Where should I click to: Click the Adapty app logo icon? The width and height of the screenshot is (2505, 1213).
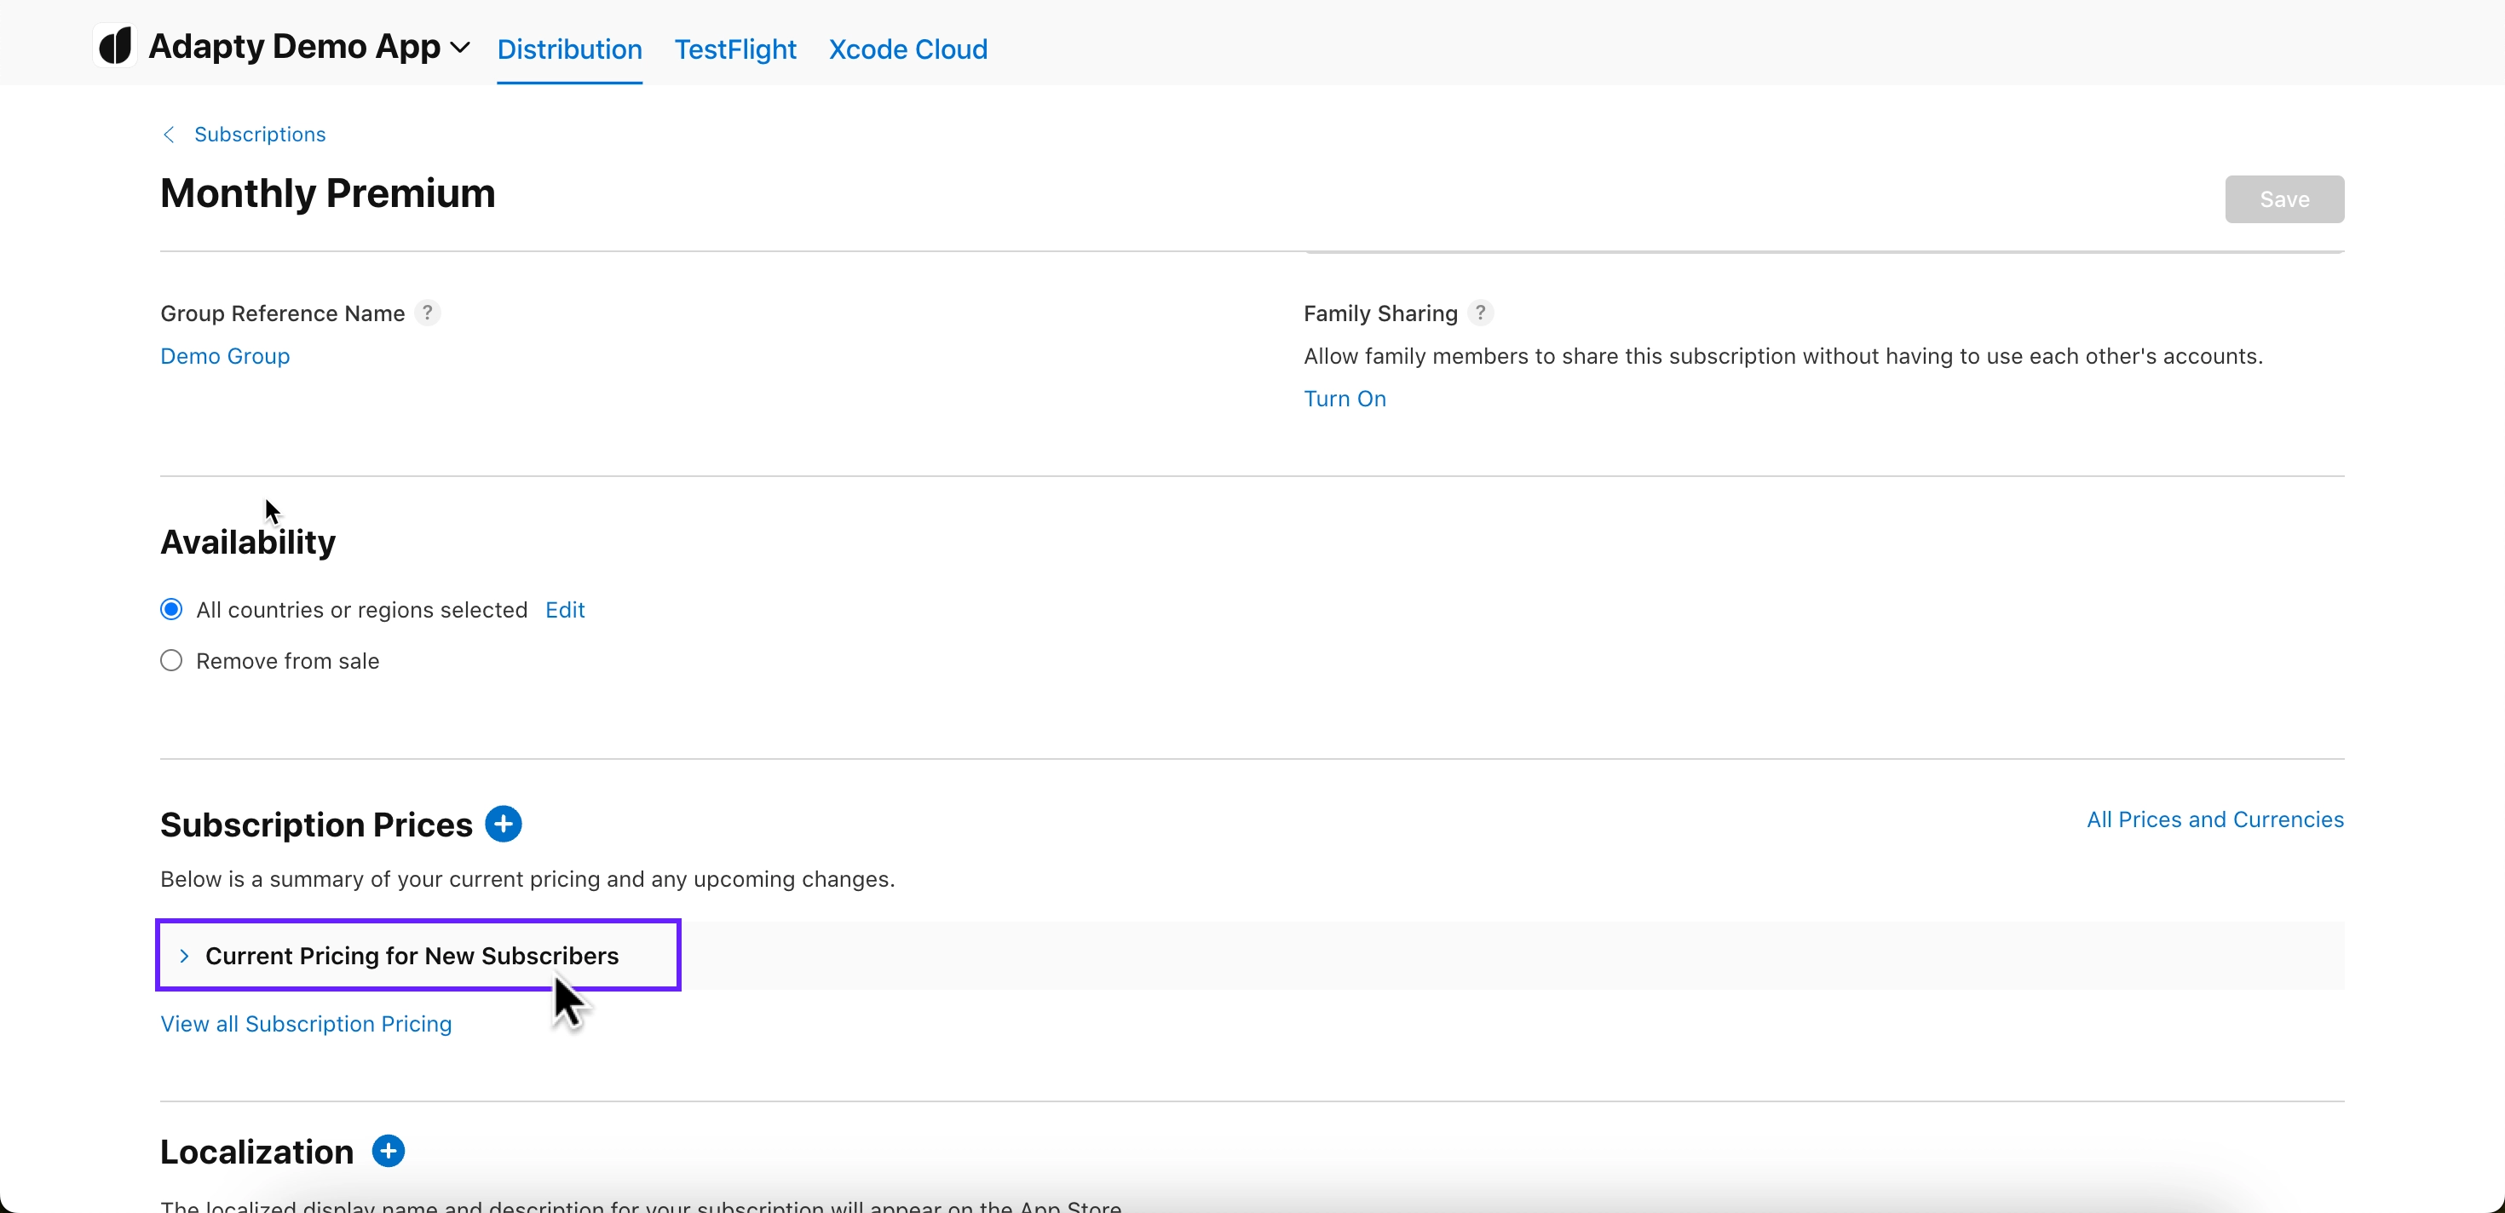point(115,47)
